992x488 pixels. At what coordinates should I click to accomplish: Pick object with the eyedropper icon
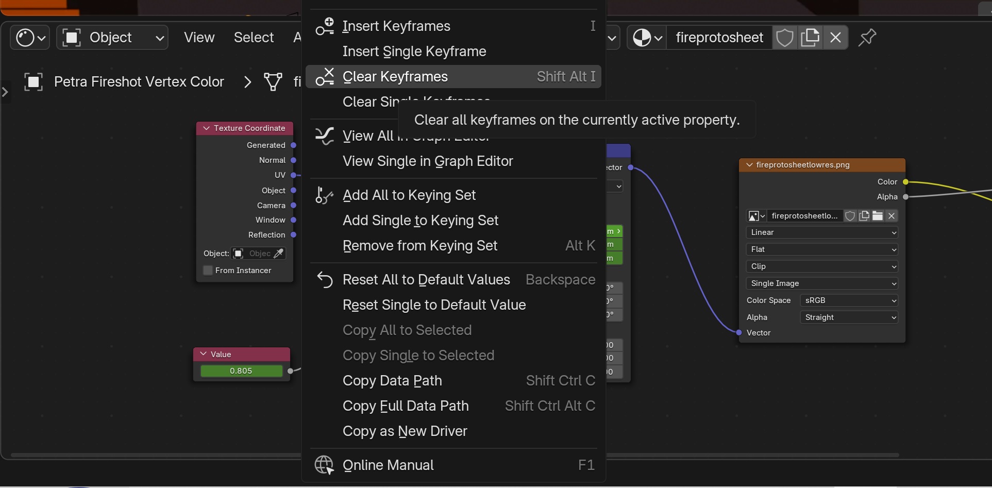[x=278, y=254]
